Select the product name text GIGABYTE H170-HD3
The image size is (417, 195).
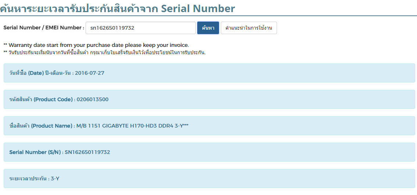click(x=130, y=126)
